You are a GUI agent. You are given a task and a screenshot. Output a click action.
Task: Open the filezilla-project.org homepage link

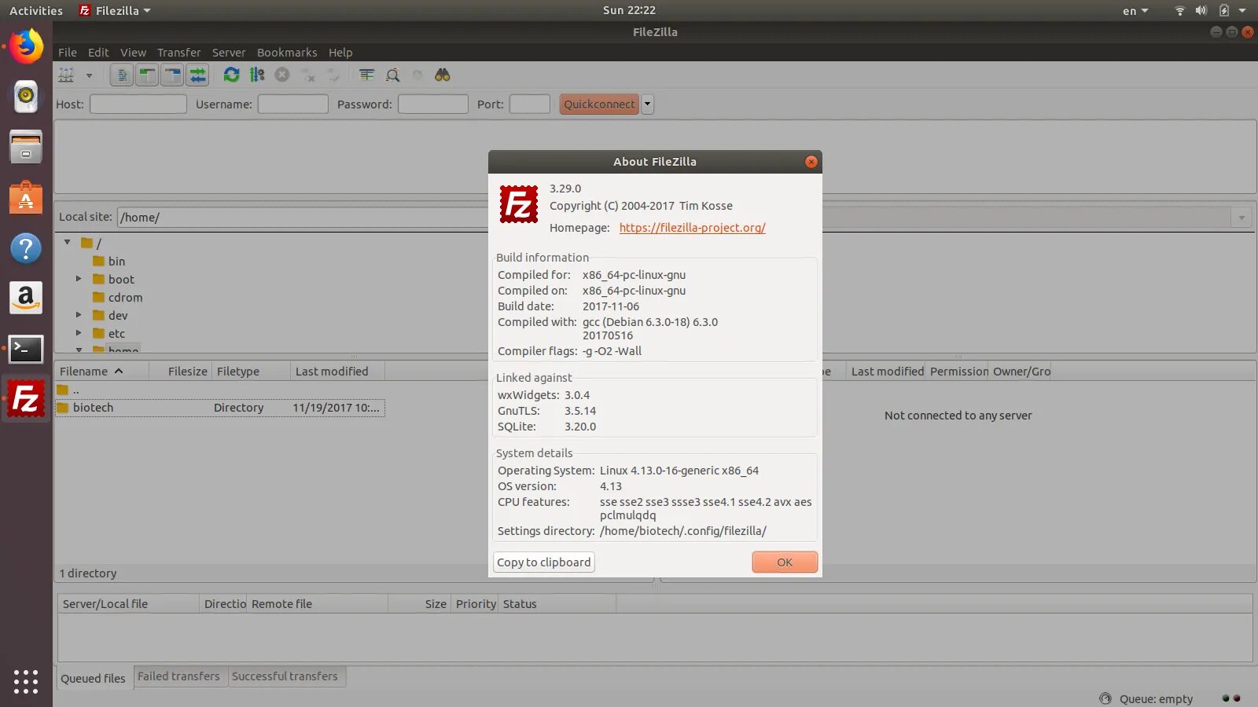click(x=692, y=228)
